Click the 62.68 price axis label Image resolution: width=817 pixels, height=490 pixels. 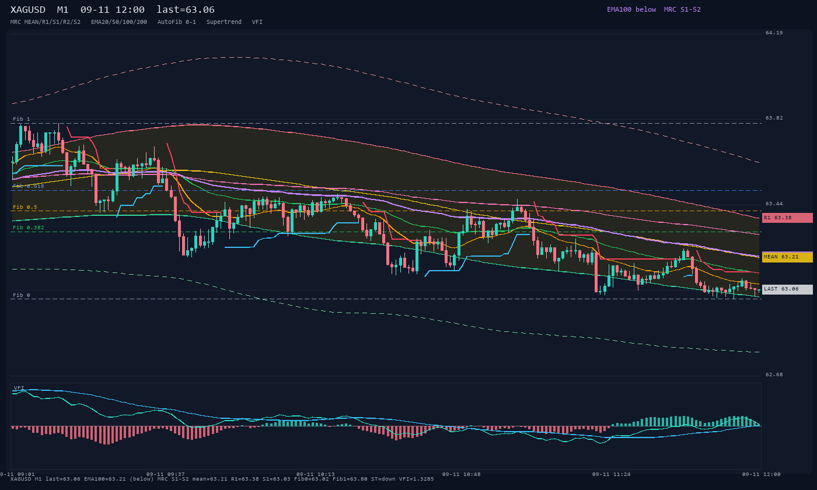coord(774,374)
